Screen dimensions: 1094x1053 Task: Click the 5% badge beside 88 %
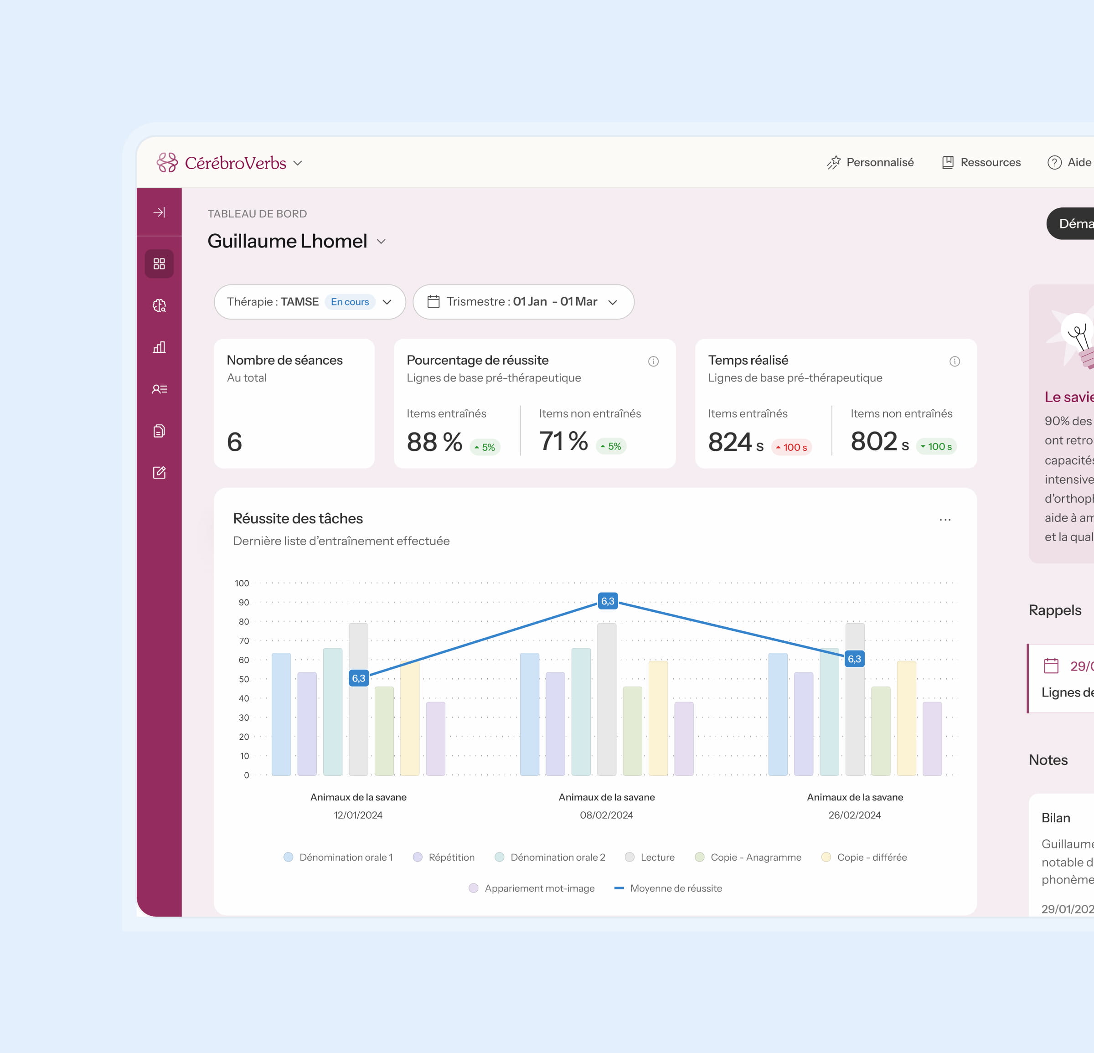(485, 448)
